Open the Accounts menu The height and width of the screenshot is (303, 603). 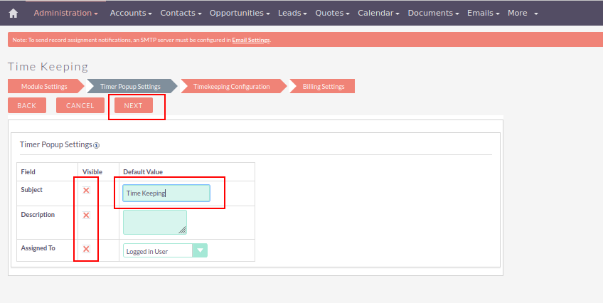131,13
